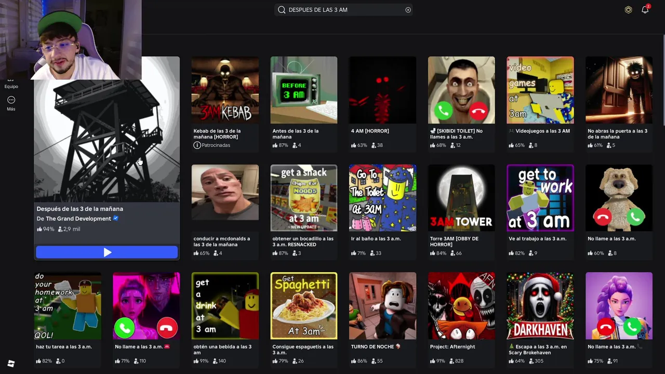Open the Project: Afternight thumbnail
This screenshot has height=374, width=665.
461,306
